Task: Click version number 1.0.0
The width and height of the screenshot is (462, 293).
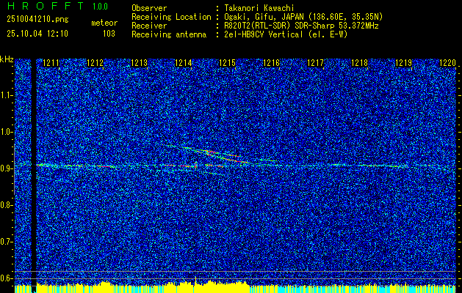Action: [x=100, y=7]
